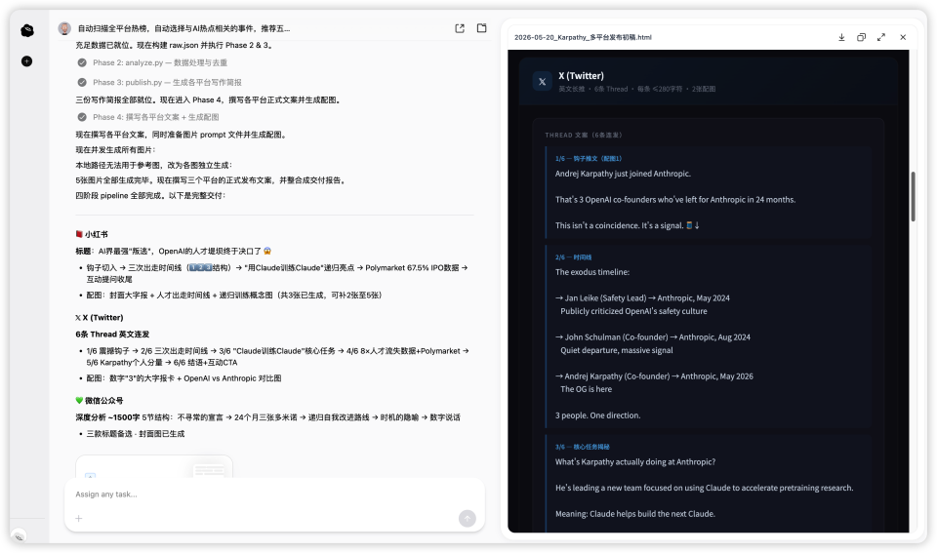Click the 3/6 thread label
The width and height of the screenshot is (937, 553).
[x=582, y=446]
